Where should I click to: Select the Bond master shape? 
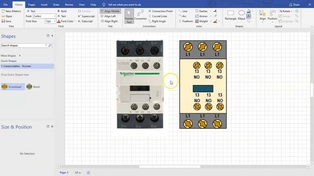(x=33, y=87)
